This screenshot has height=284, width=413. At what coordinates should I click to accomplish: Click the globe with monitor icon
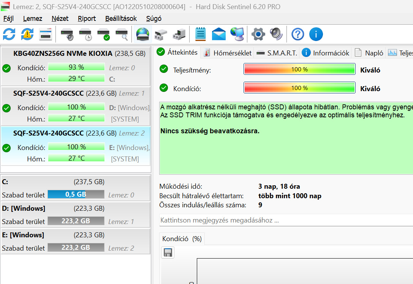point(237,34)
